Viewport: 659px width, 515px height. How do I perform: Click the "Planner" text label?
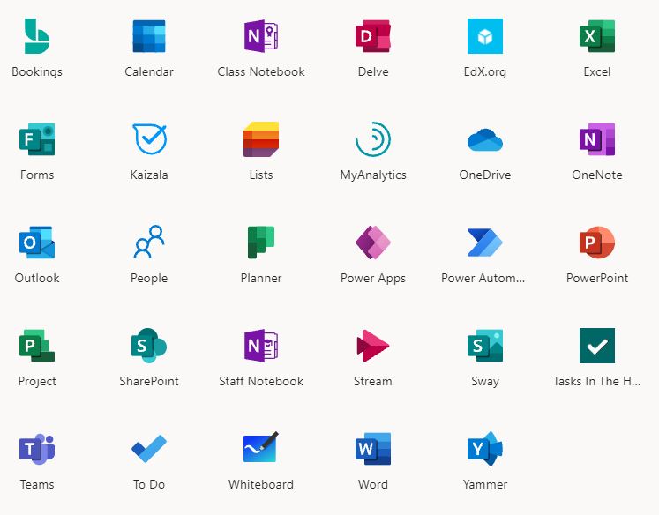261,278
